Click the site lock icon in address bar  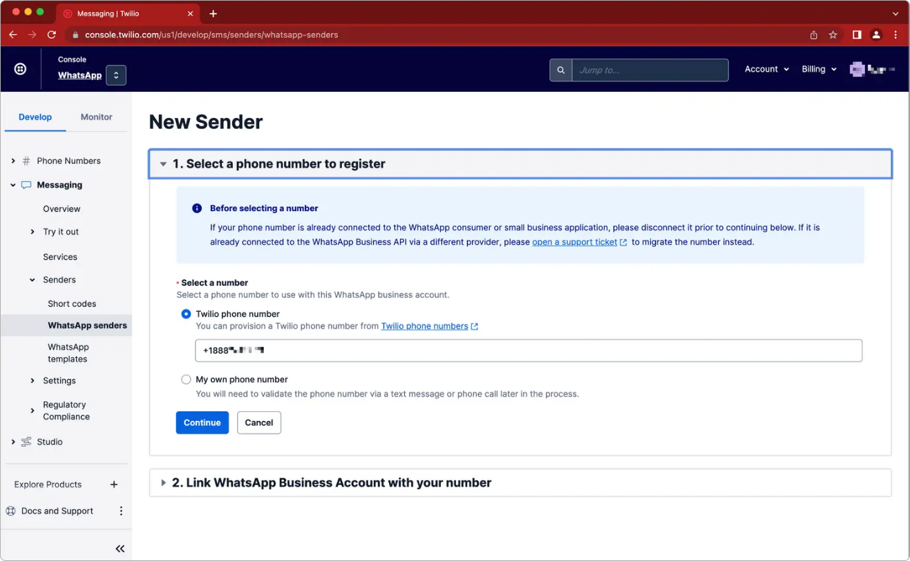coord(75,35)
